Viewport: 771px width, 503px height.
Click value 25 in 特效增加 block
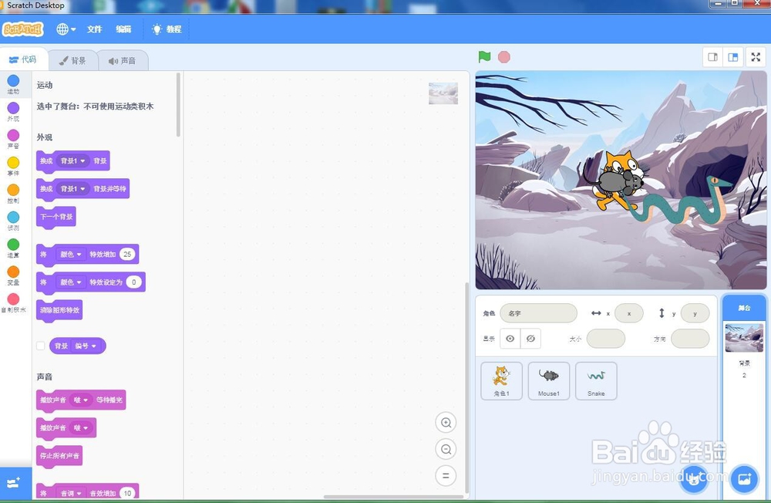[x=127, y=255]
